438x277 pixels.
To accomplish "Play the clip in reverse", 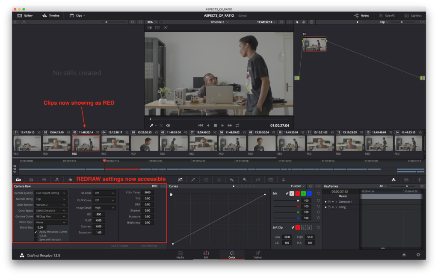I will 208,125.
